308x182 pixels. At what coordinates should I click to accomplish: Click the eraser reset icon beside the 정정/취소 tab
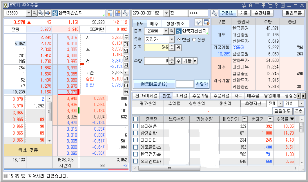[198, 22]
